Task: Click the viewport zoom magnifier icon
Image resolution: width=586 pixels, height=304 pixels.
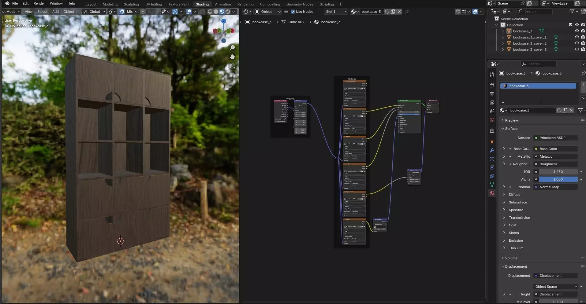Action: (232, 48)
